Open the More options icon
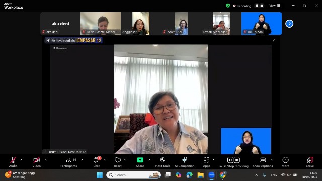 tap(285, 160)
